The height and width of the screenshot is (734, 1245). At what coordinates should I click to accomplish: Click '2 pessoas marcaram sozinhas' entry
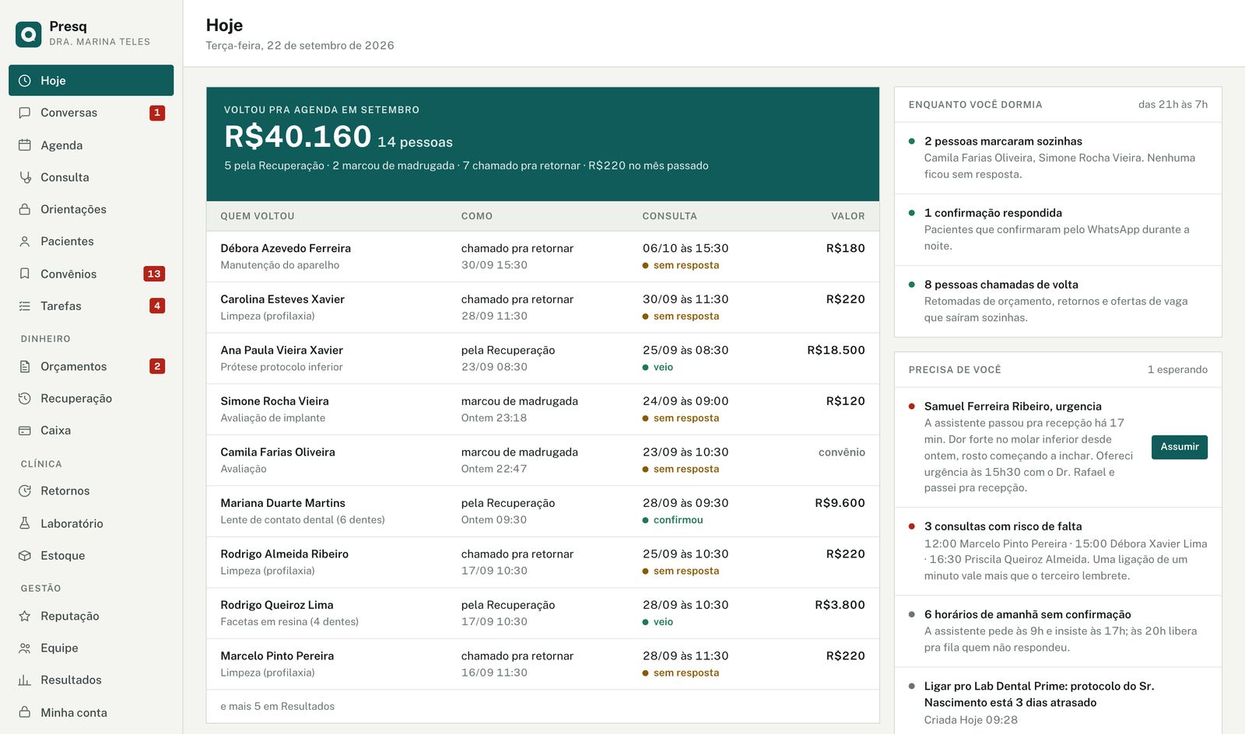pyautogui.click(x=1057, y=158)
